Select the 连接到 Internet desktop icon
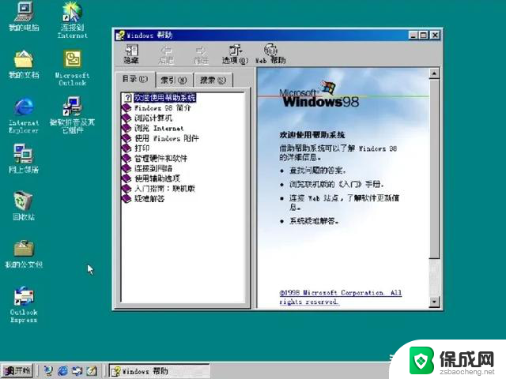Screen dimensions: 506x379 click(x=72, y=20)
